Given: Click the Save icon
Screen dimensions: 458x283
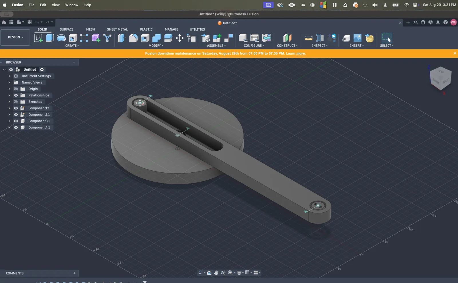Looking at the screenshot, I should pyautogui.click(x=29, y=22).
